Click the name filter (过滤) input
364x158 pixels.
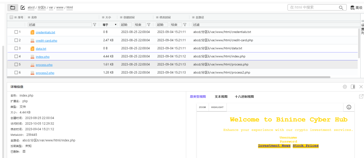pos(60,24)
